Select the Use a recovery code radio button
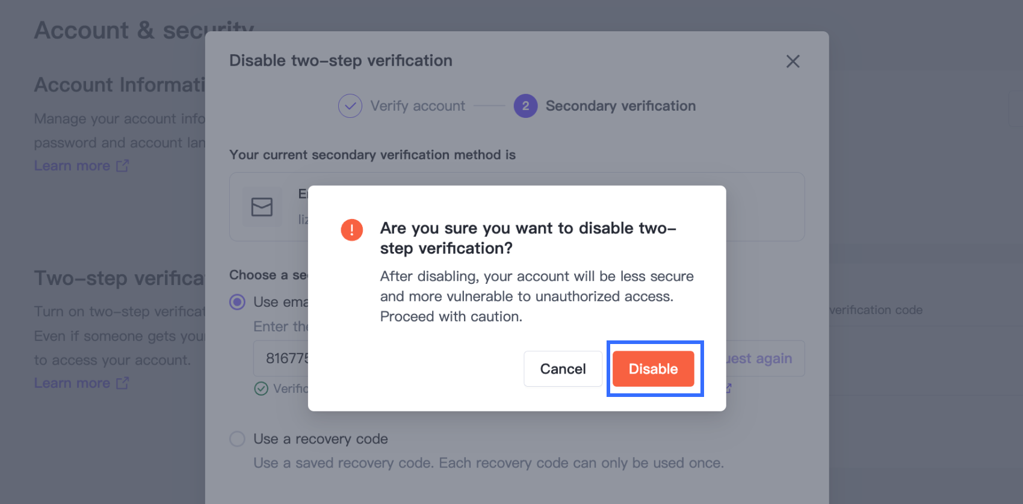The image size is (1023, 504). [x=238, y=439]
